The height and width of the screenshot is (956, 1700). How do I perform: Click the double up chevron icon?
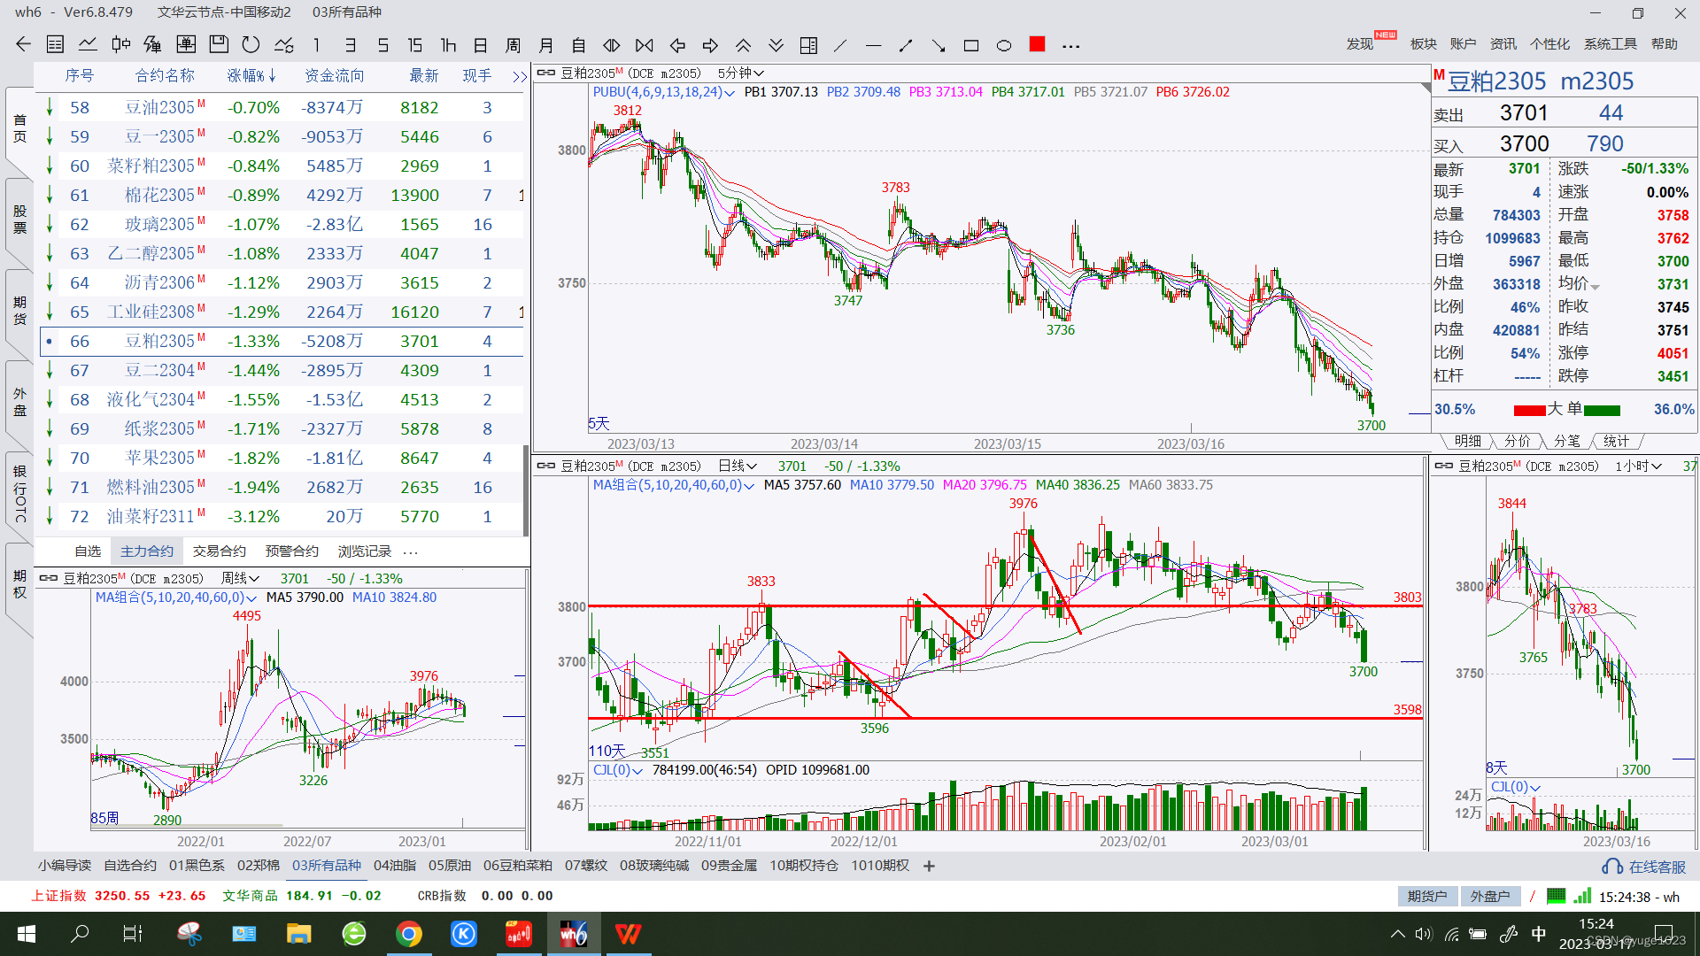743,44
